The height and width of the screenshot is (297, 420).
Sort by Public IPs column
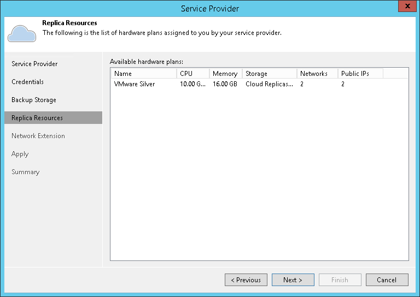pos(359,74)
